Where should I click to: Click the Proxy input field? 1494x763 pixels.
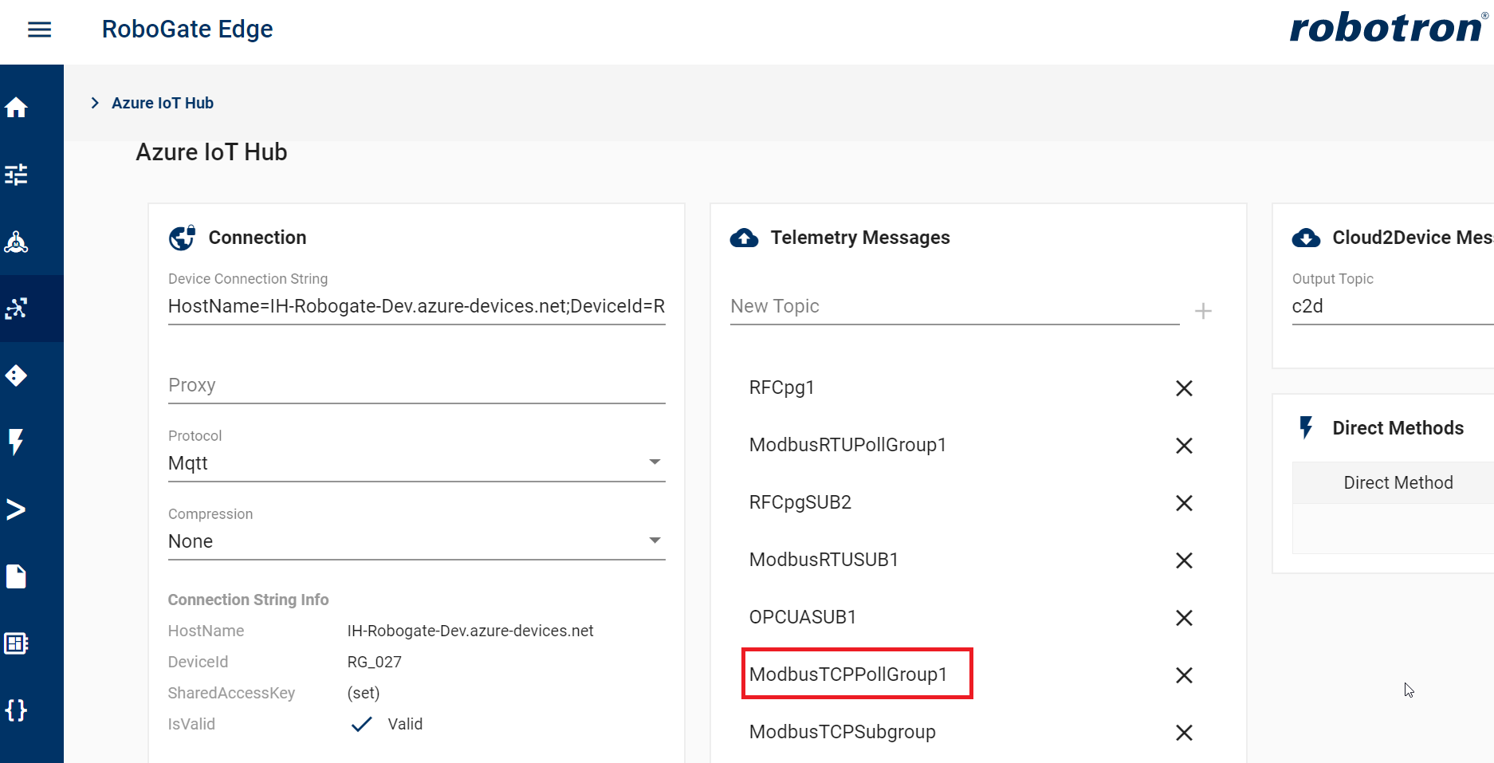[x=416, y=385]
